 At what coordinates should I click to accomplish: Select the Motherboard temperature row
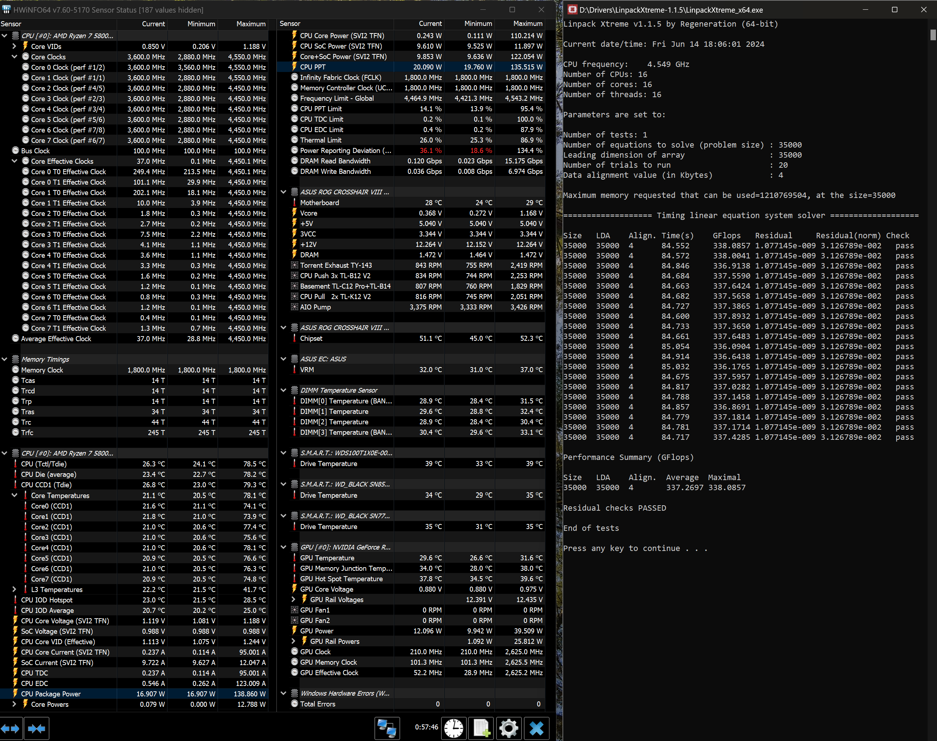411,203
